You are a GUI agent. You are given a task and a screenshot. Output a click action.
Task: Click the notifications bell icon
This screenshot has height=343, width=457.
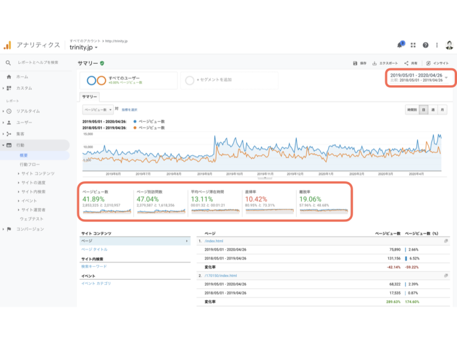(x=400, y=46)
